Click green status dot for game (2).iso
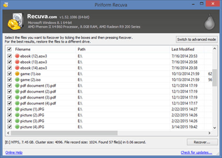Viewport: 222px width, 158px height. 17,80
